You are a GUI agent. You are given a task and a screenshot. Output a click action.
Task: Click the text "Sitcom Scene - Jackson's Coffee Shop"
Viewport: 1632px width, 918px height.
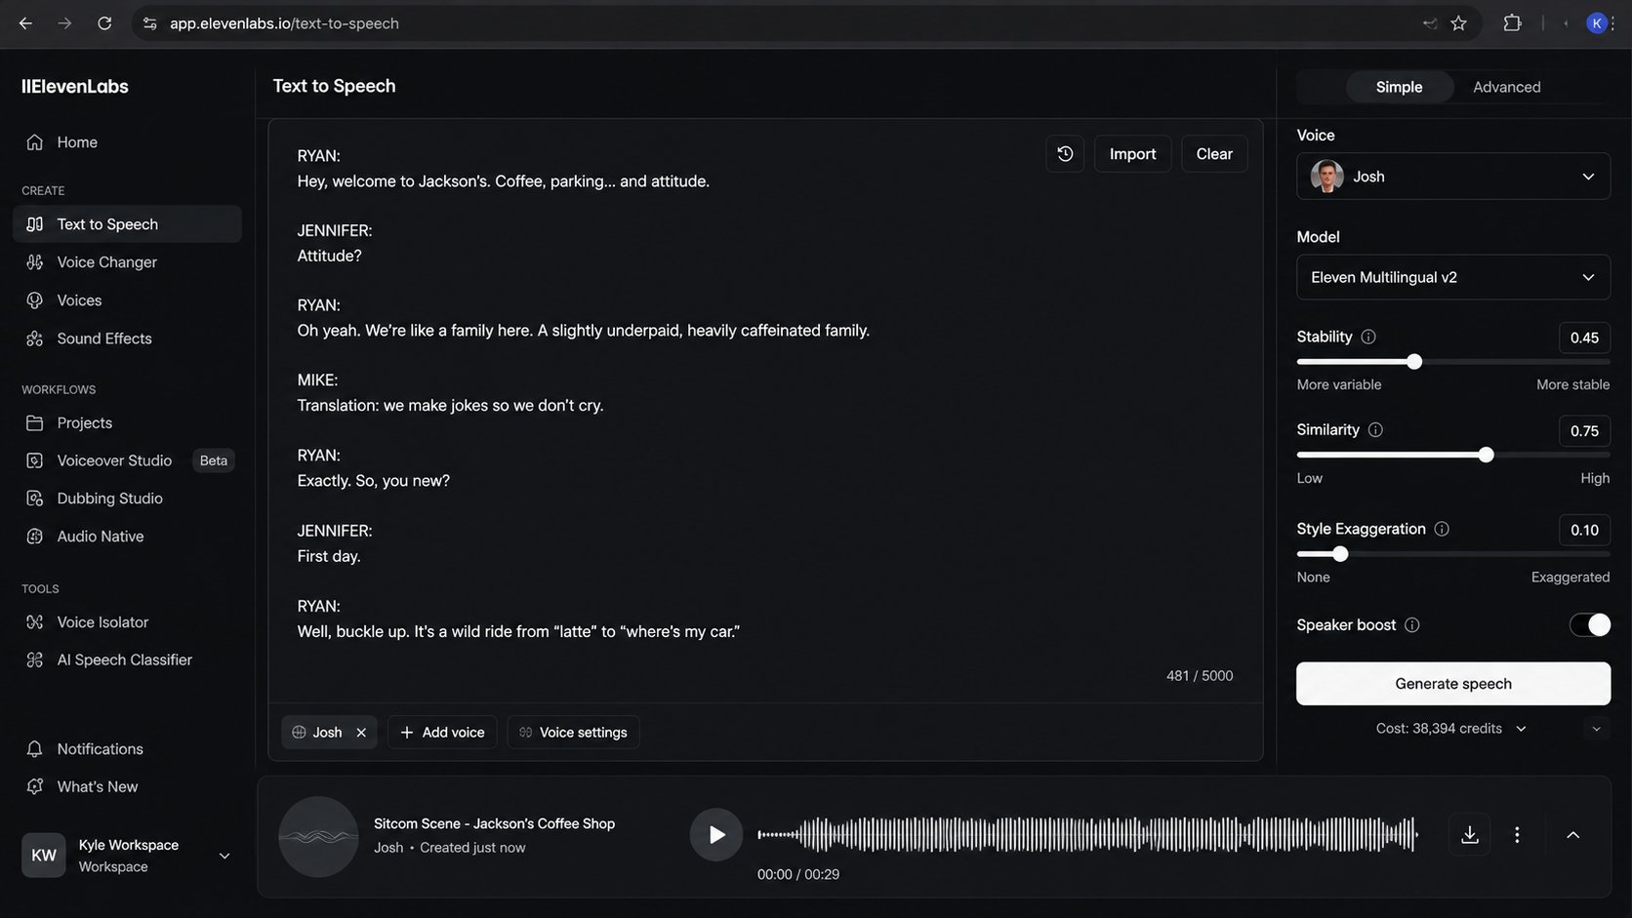coord(494,823)
